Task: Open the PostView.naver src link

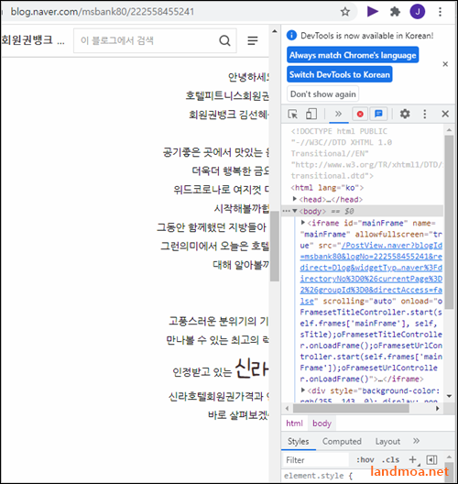Action: click(x=371, y=273)
